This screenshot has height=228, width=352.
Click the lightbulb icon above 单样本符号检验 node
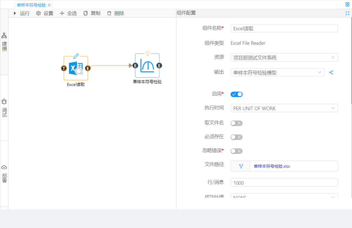tap(147, 53)
